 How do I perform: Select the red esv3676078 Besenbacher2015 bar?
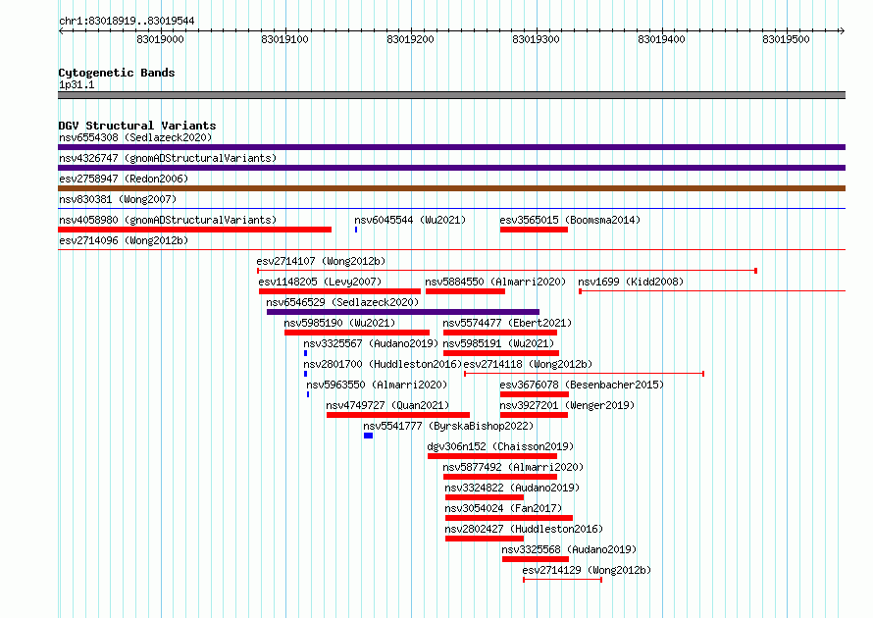[x=535, y=394]
